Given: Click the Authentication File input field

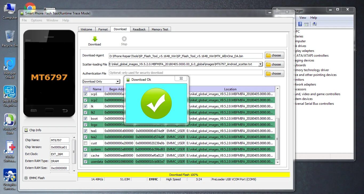Looking at the screenshot, I should [x=186, y=73].
